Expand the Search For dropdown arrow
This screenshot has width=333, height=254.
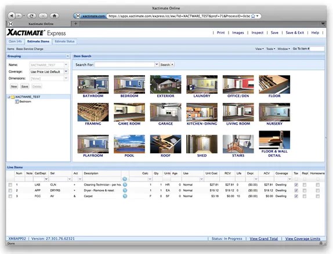(157, 64)
